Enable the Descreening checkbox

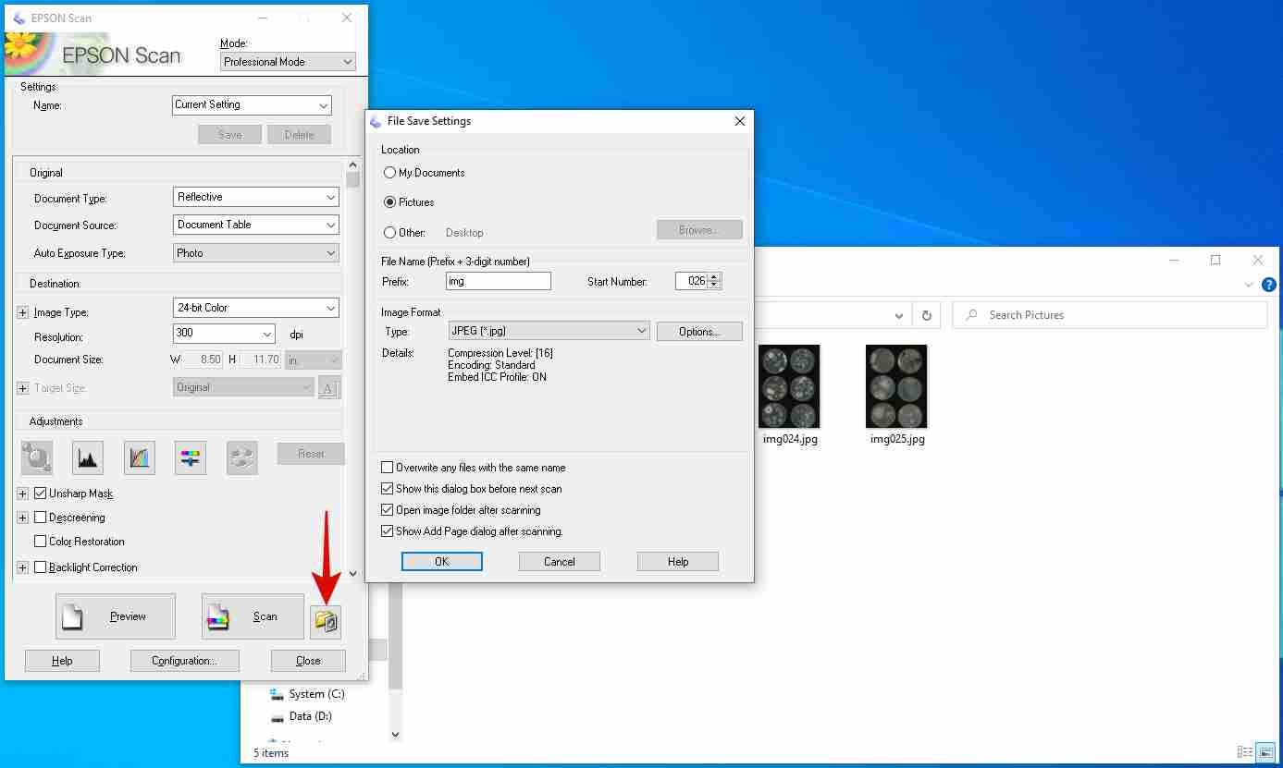[40, 518]
